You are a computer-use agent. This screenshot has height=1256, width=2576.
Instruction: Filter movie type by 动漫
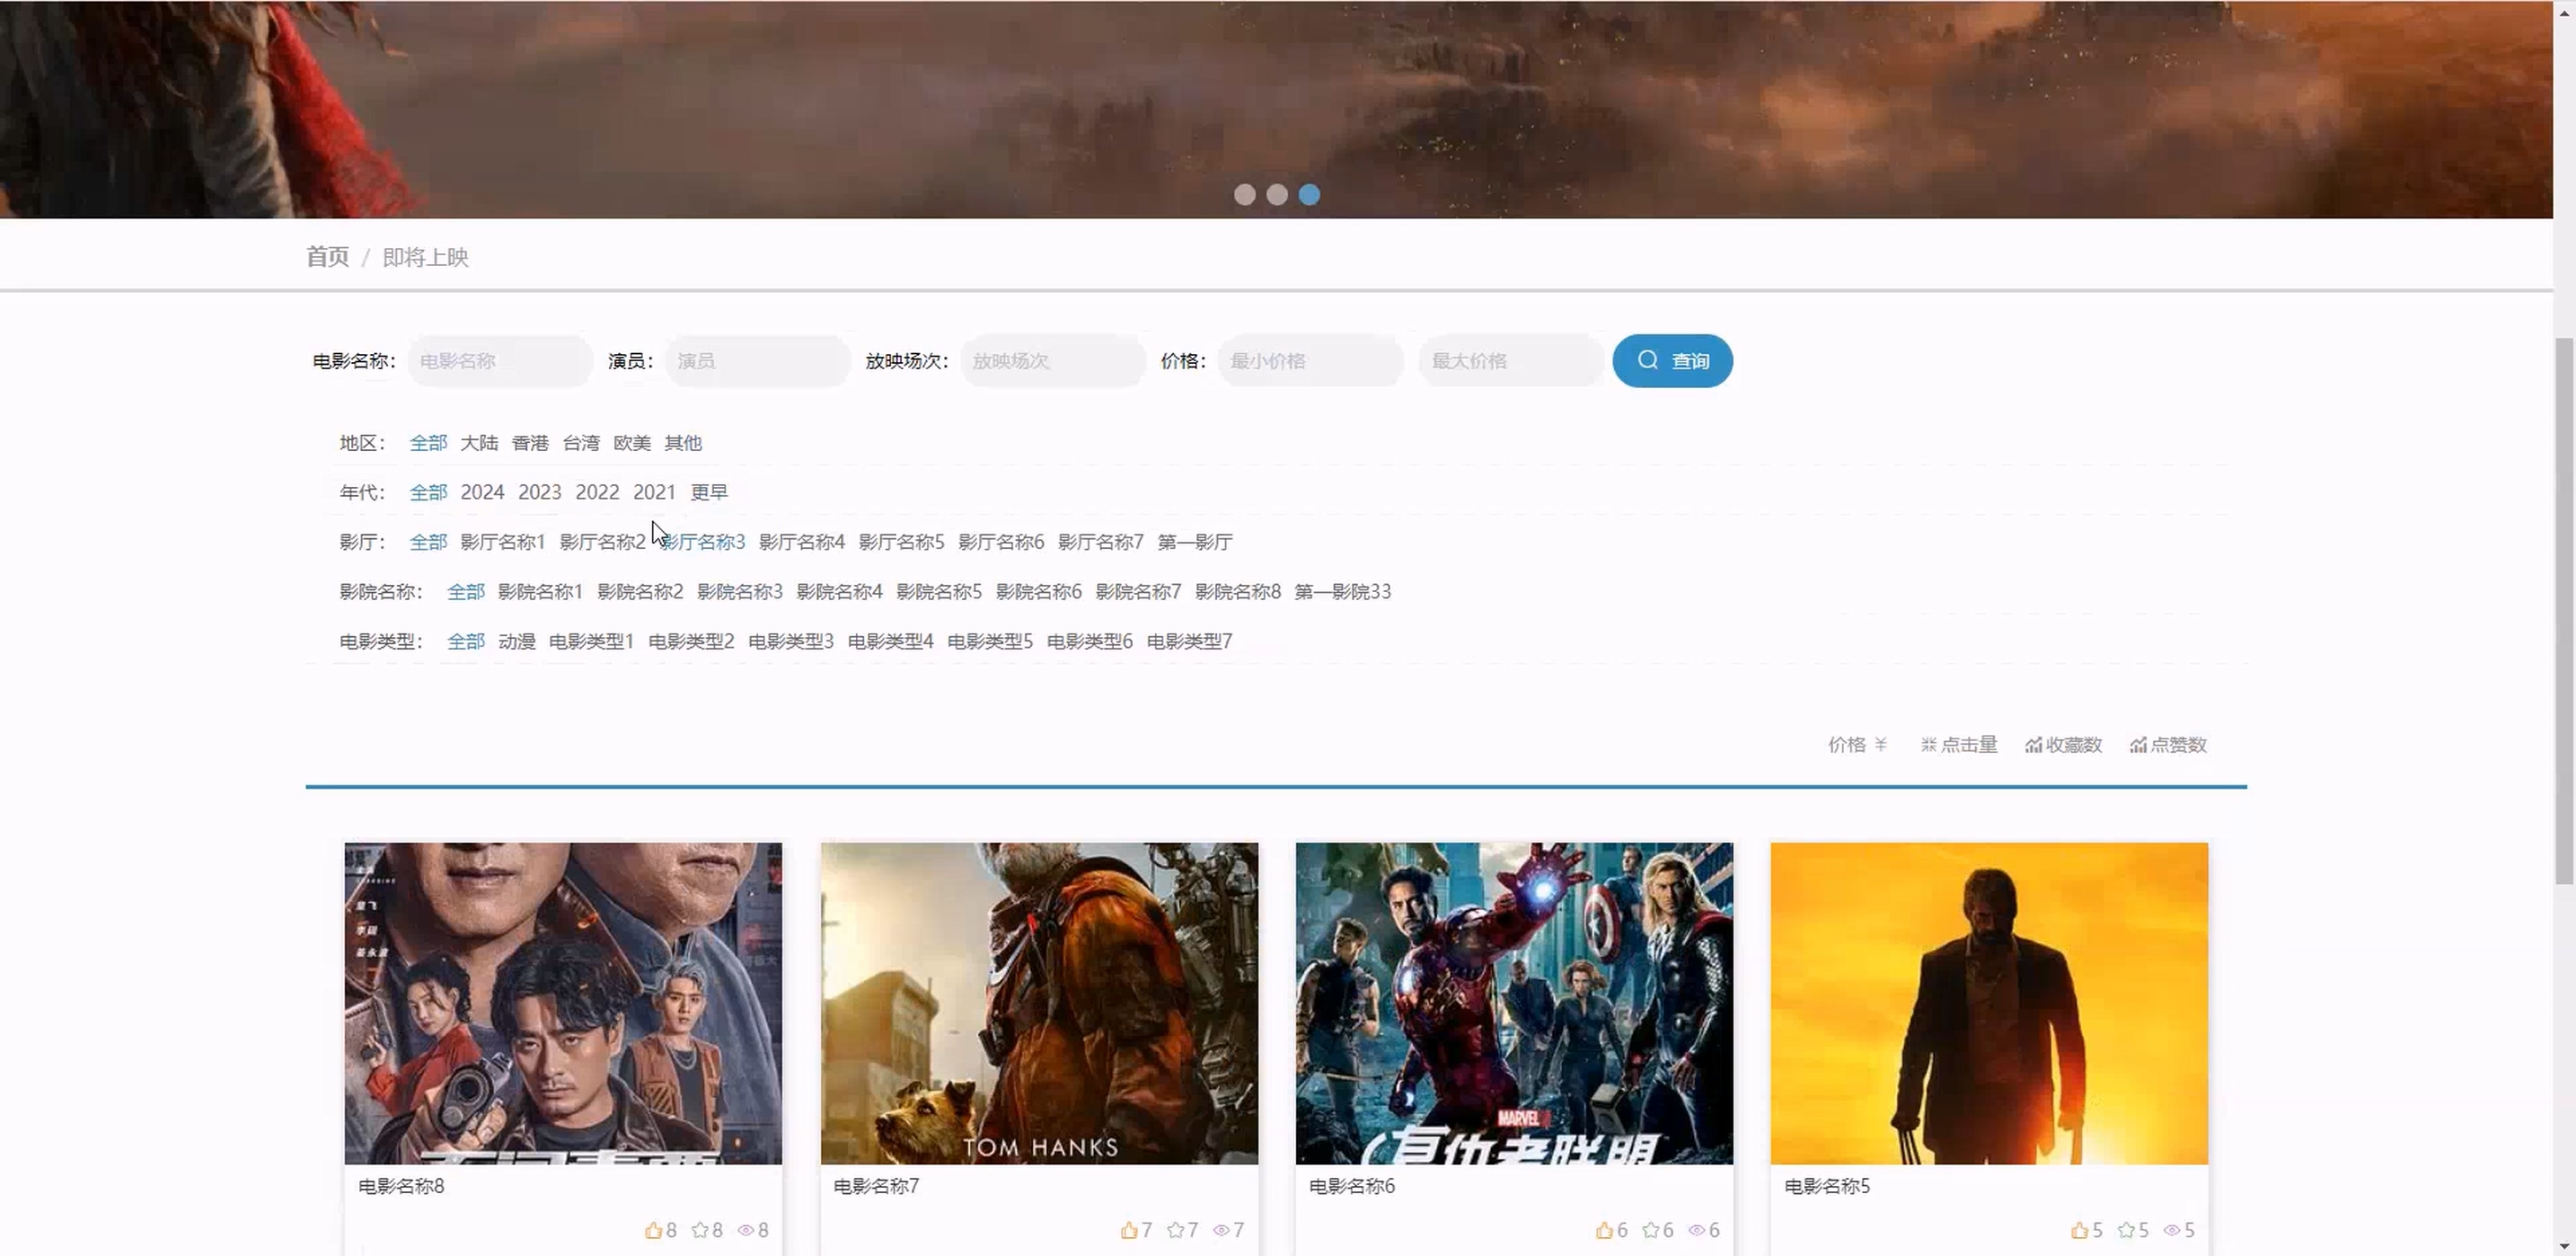(517, 641)
